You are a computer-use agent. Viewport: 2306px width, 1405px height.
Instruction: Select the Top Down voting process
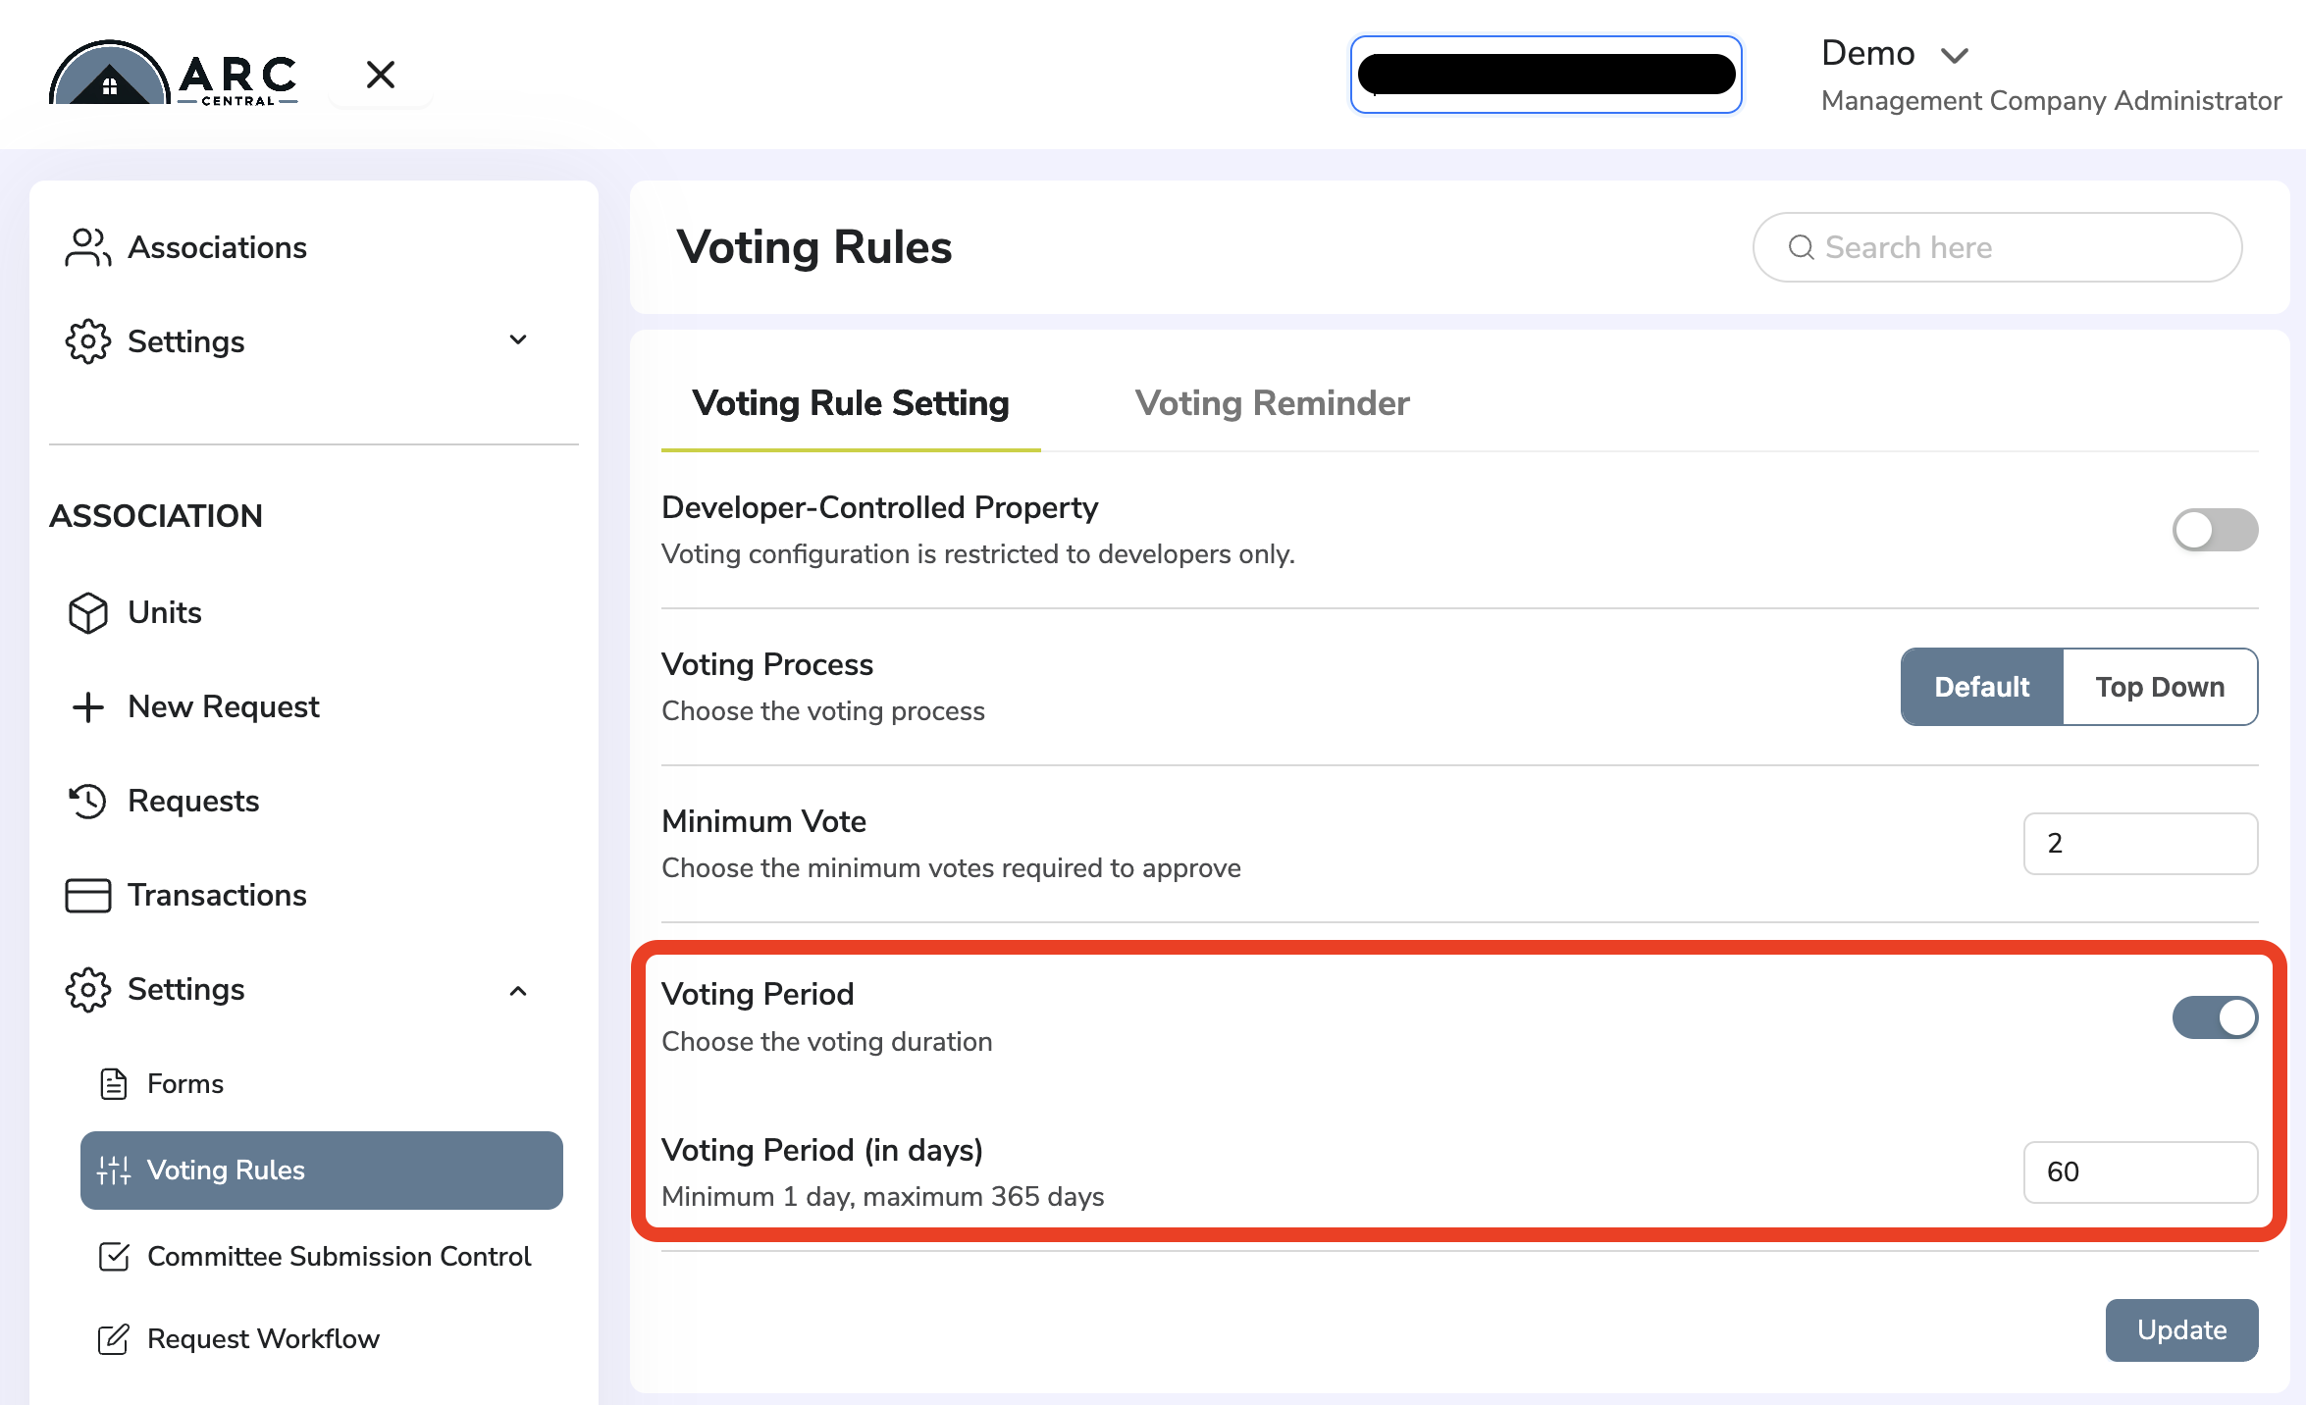(x=2160, y=687)
